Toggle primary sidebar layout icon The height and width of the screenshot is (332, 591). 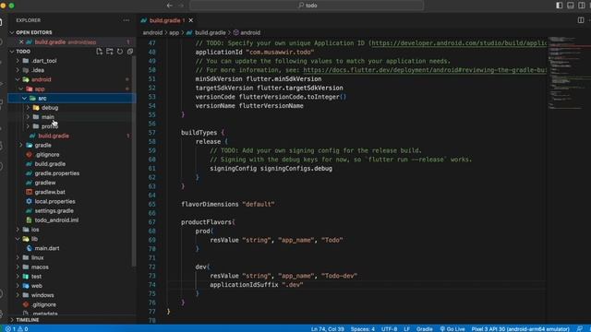point(560,6)
